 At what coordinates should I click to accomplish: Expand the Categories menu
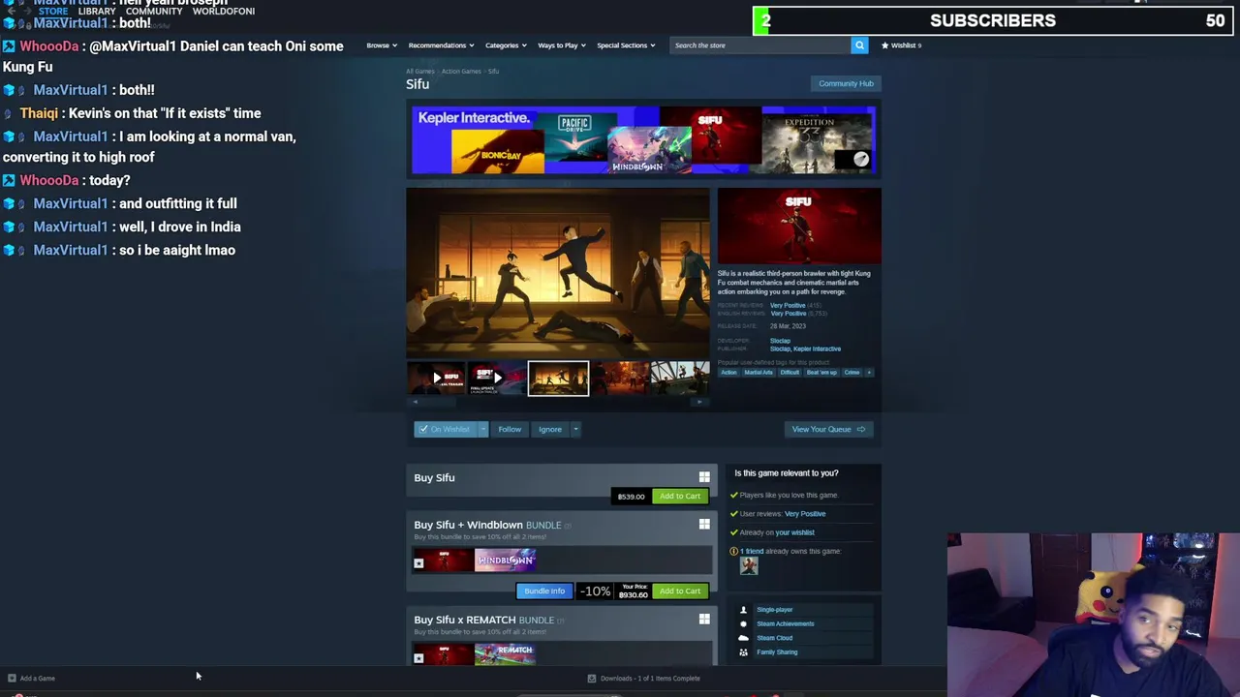(506, 45)
